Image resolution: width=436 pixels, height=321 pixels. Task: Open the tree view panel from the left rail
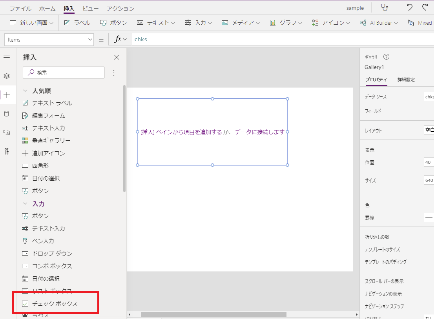pos(7,76)
